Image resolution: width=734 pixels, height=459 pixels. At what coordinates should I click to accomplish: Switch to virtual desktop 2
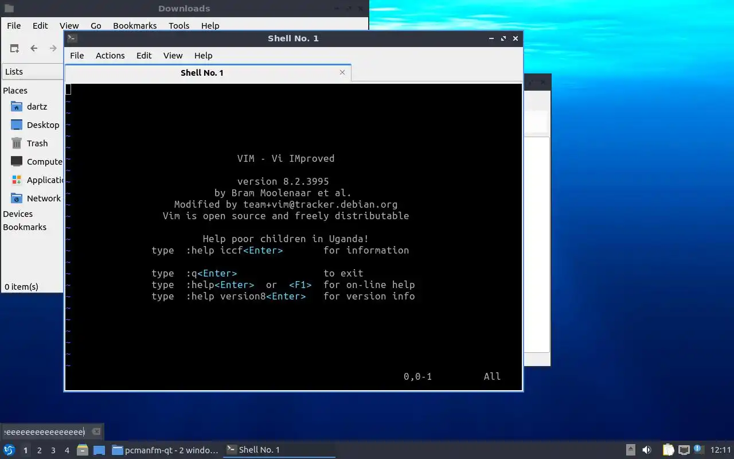[x=39, y=450]
